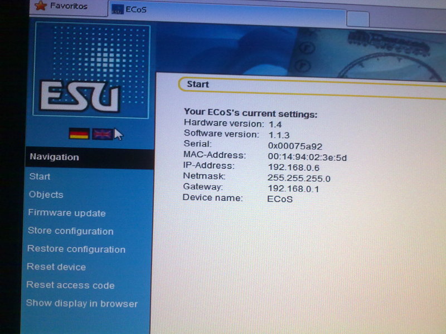The image size is (446, 334).
Task: Open Favoritos star icon
Action: tap(41, 6)
